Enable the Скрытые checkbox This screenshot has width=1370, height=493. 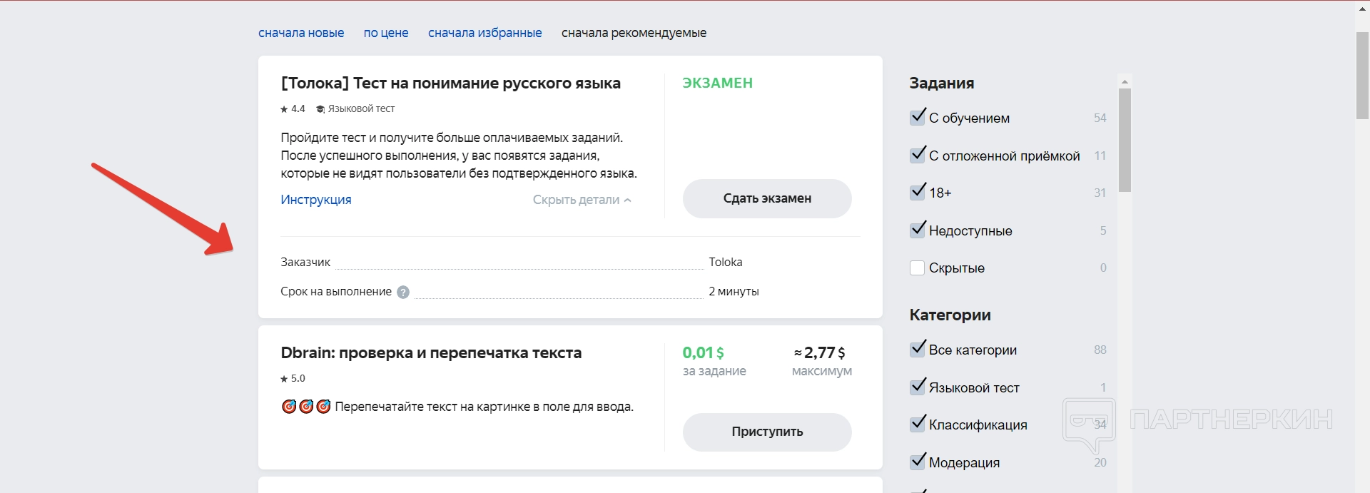[x=918, y=268]
